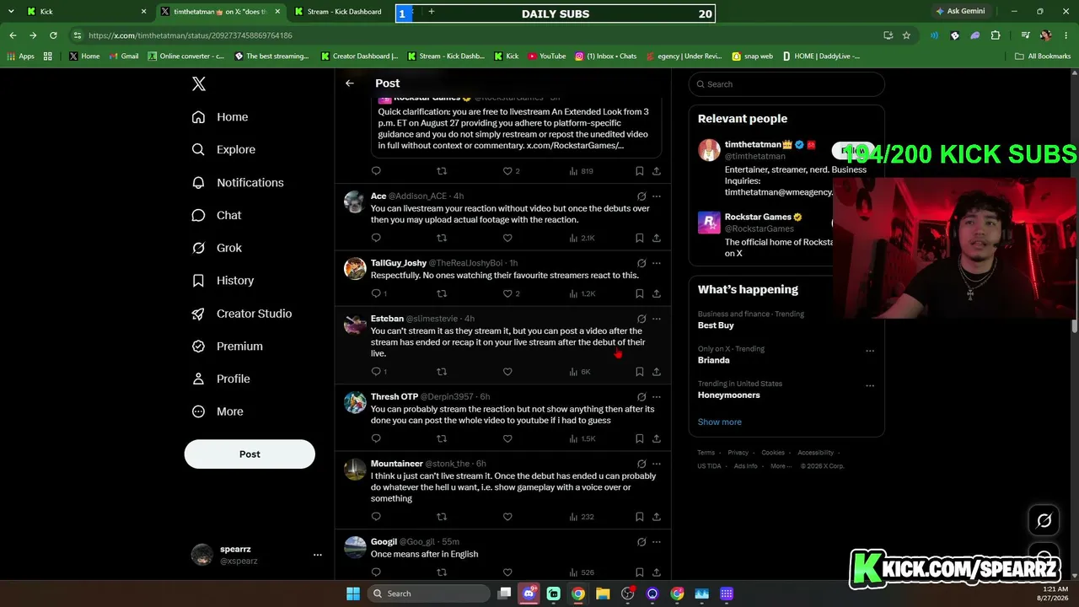Expand the More menu in X sidebar
Viewport: 1079px width, 607px height.
[x=218, y=411]
